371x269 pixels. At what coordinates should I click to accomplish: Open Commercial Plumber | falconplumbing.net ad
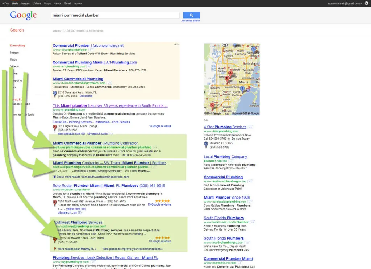[x=88, y=45]
